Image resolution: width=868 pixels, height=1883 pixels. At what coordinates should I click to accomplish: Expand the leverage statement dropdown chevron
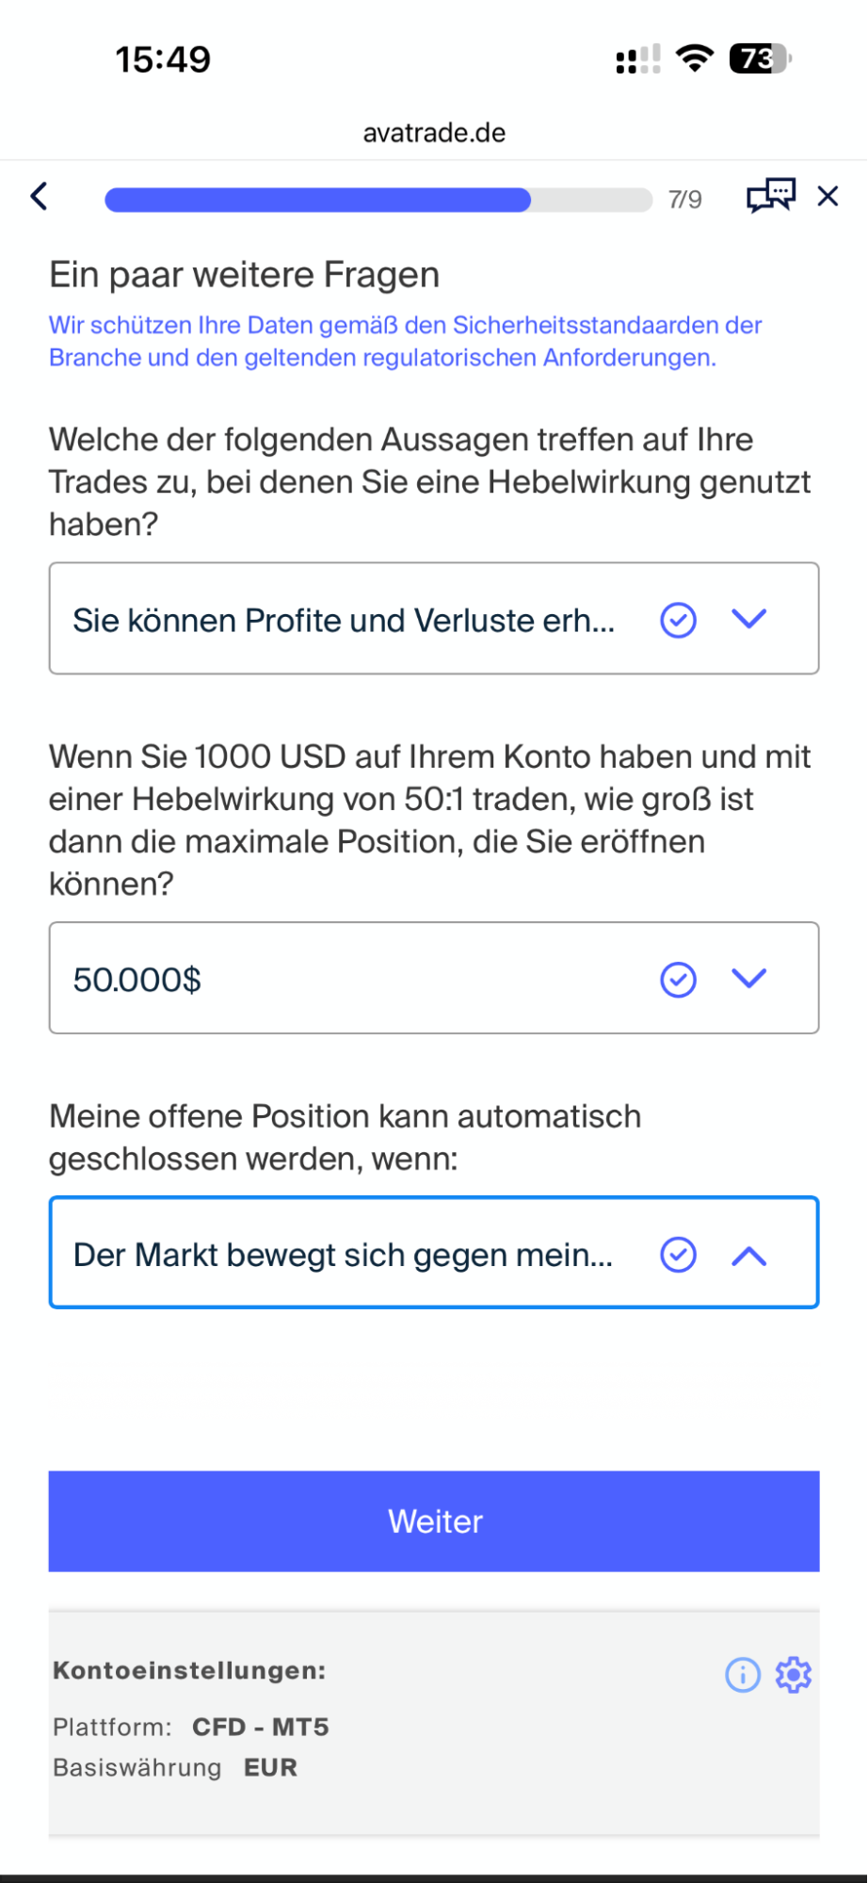(749, 619)
